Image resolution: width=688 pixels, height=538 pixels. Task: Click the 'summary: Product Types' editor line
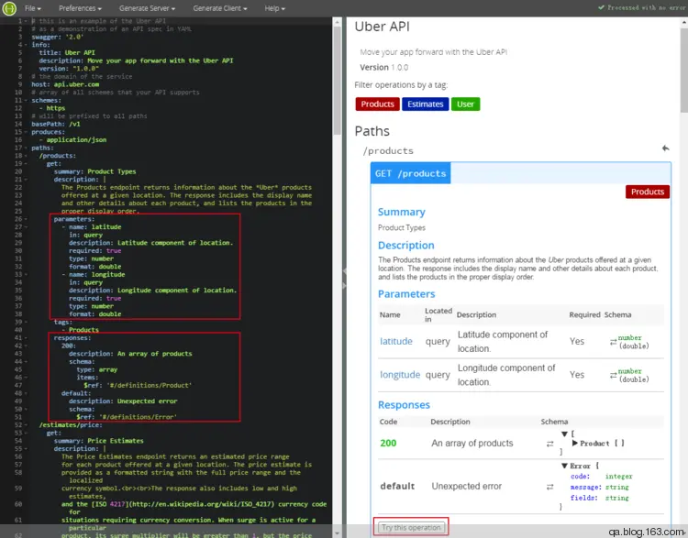tap(94, 171)
